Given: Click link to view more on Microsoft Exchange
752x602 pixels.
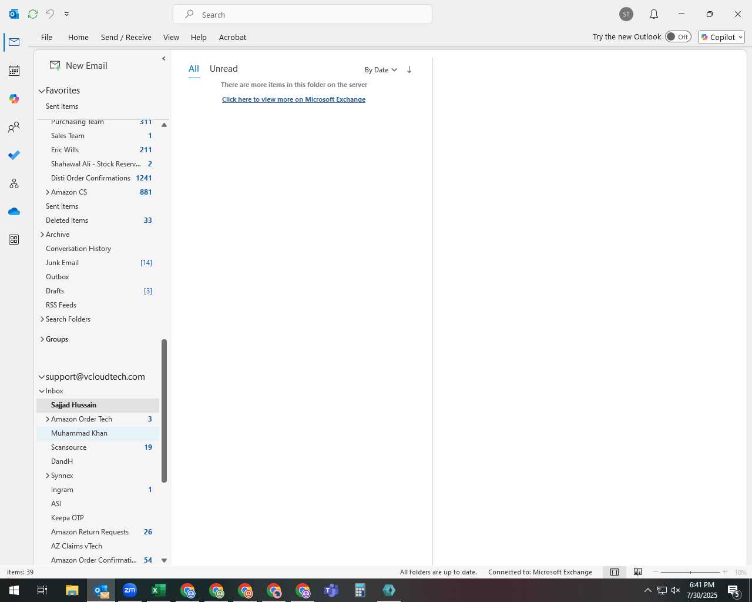Looking at the screenshot, I should pyautogui.click(x=294, y=99).
